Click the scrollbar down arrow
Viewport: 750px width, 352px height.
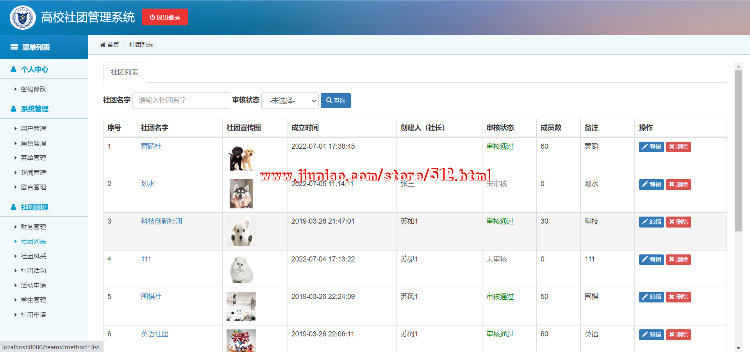(x=738, y=348)
